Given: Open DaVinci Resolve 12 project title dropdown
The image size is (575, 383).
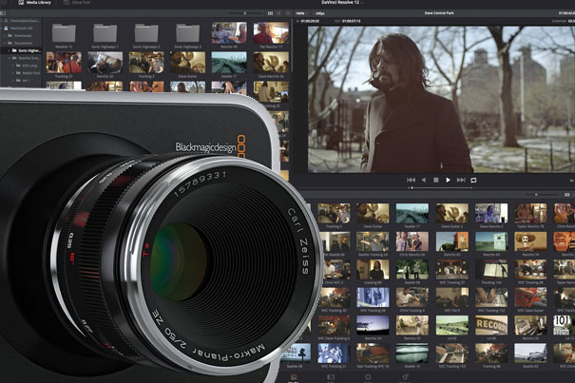Looking at the screenshot, I should click(342, 3).
